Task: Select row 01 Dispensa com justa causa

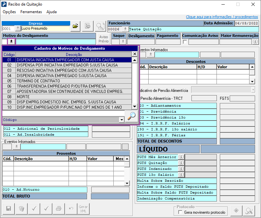Action: click(67, 60)
